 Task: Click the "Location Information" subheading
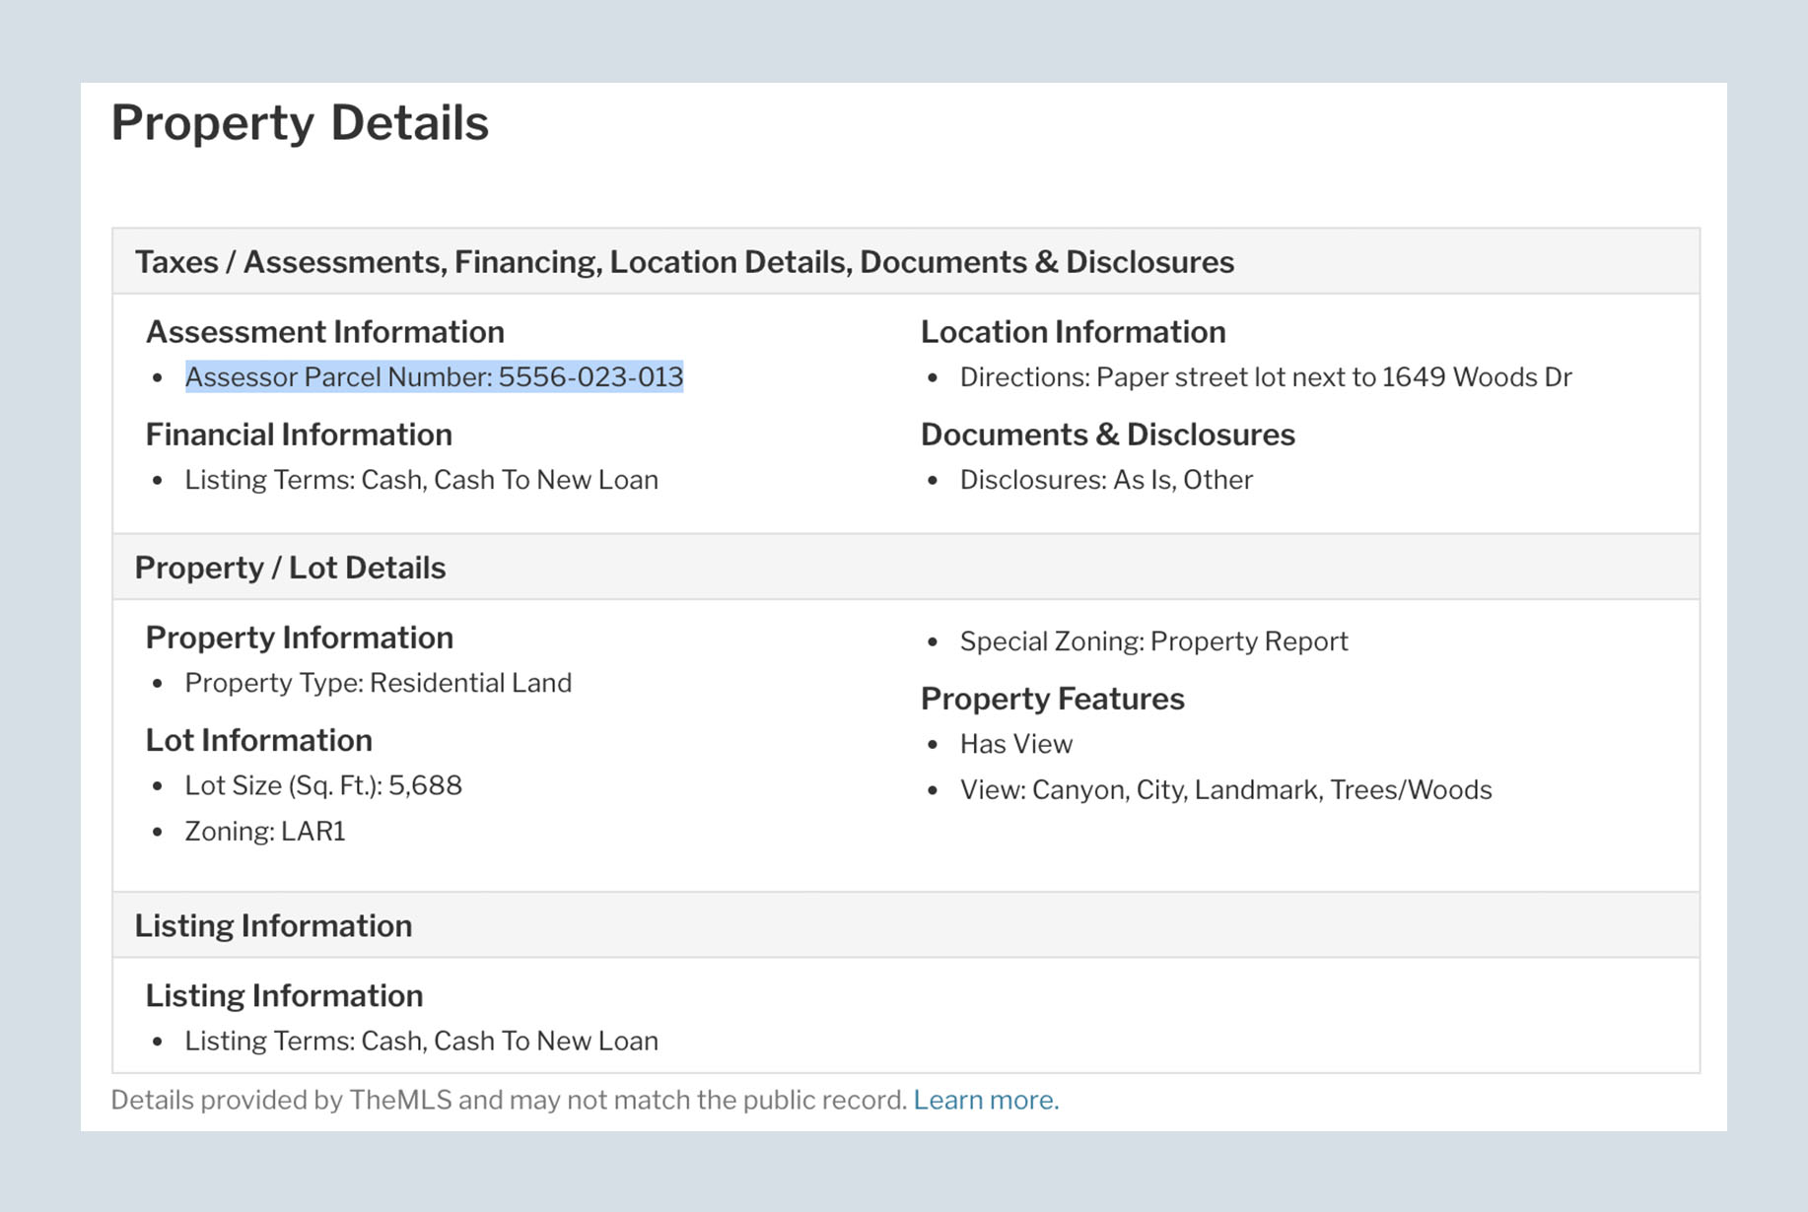pos(1073,332)
